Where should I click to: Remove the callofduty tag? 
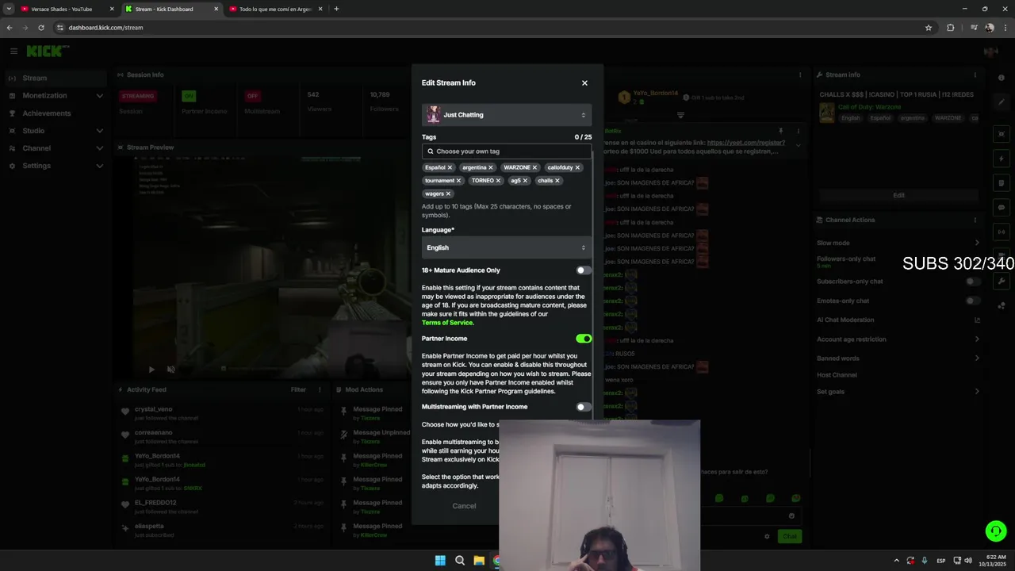tap(577, 167)
